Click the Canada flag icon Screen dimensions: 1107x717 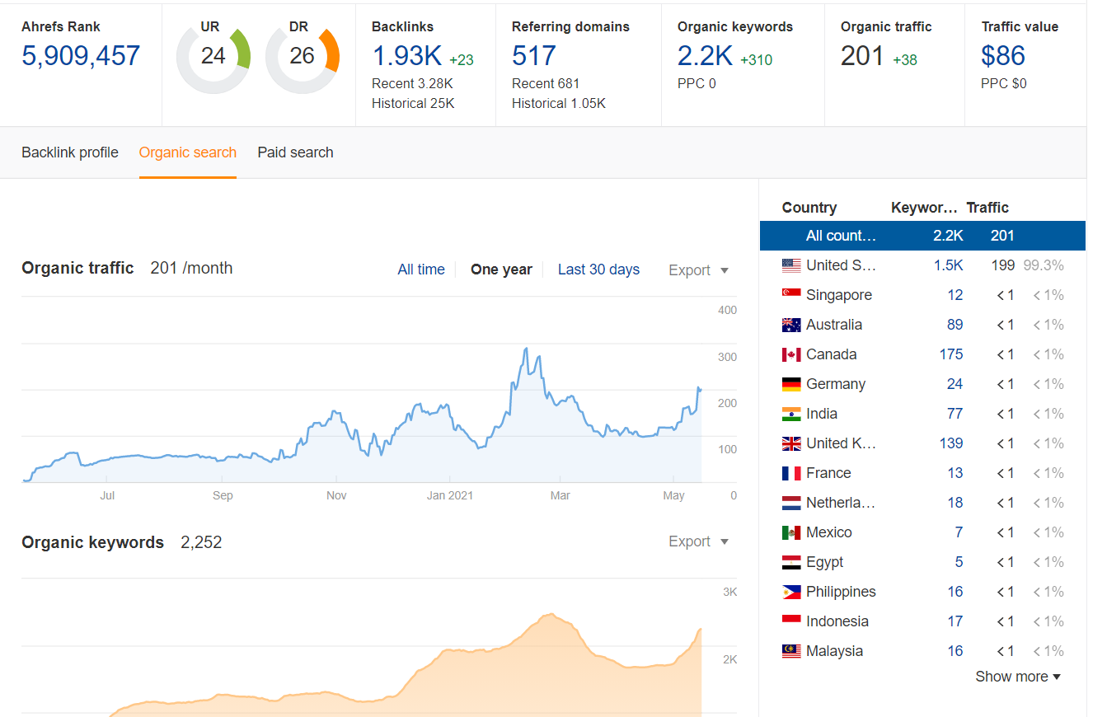click(x=790, y=354)
